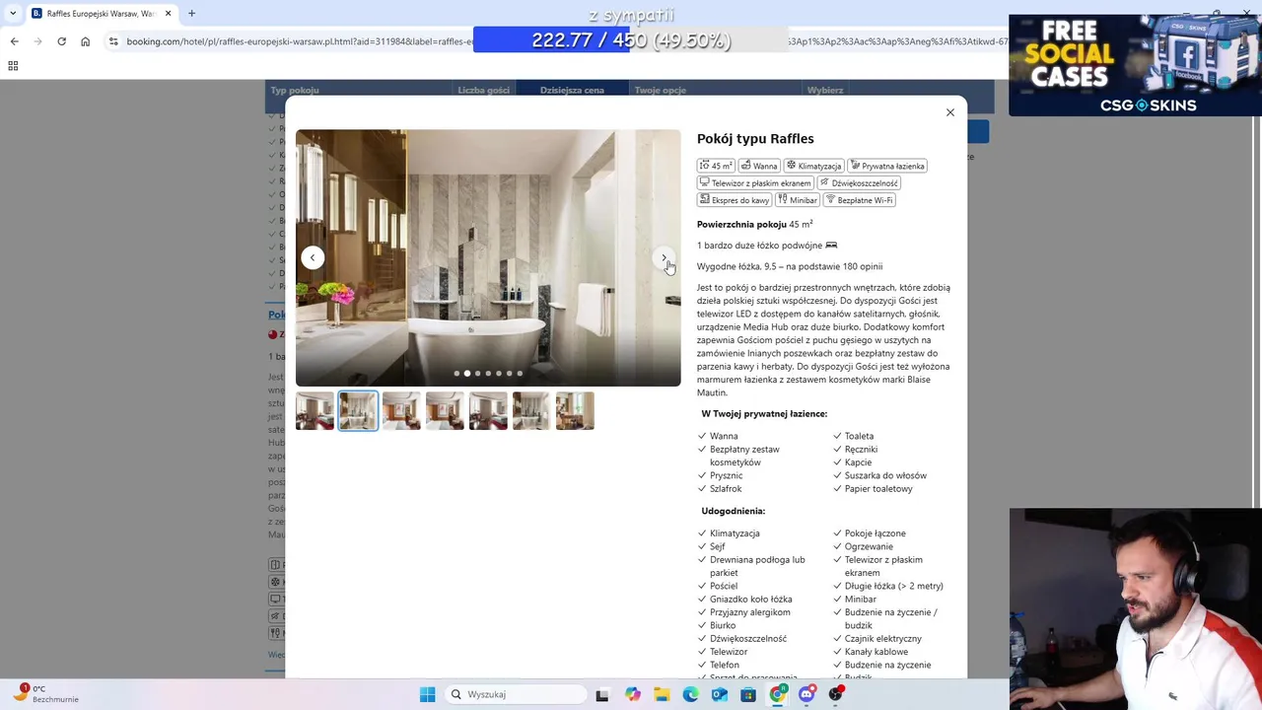The height and width of the screenshot is (710, 1262).
Task: Click the W Twojej prywatnej łazience heading
Action: click(x=764, y=414)
